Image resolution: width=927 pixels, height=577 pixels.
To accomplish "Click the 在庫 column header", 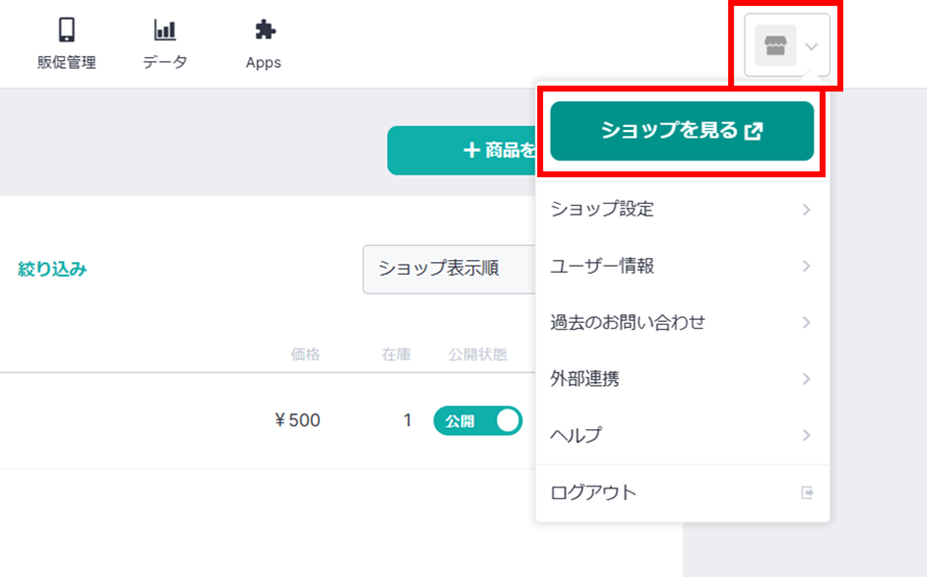I will 397,354.
